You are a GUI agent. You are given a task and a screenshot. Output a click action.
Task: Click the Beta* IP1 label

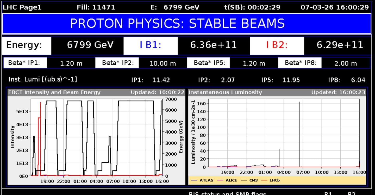point(24,63)
